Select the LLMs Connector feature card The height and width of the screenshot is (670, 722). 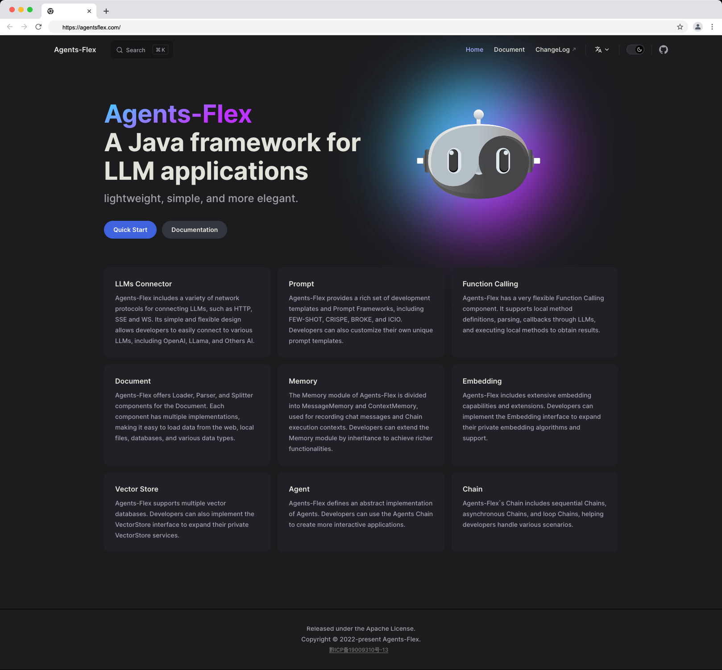click(187, 312)
